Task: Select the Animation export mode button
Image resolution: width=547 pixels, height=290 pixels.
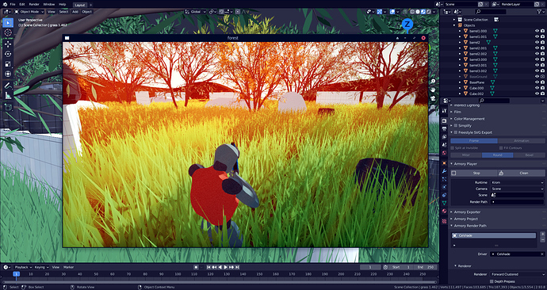Action: 521,141
